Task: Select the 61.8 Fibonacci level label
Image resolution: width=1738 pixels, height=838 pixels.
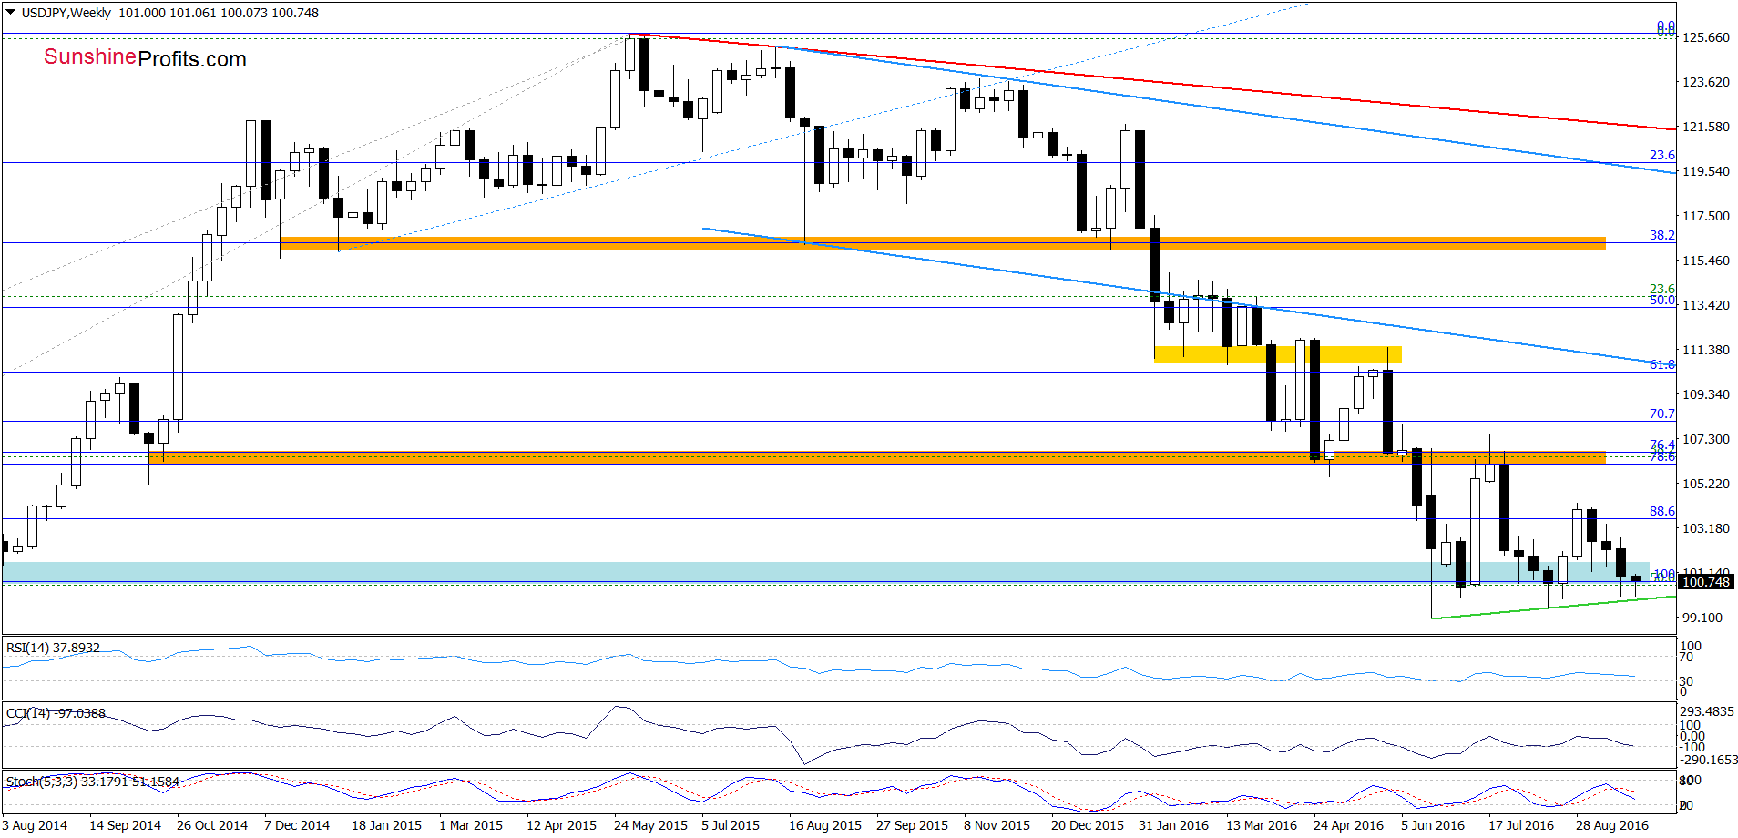Action: [1662, 364]
